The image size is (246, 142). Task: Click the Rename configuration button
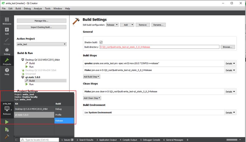coord(158,25)
